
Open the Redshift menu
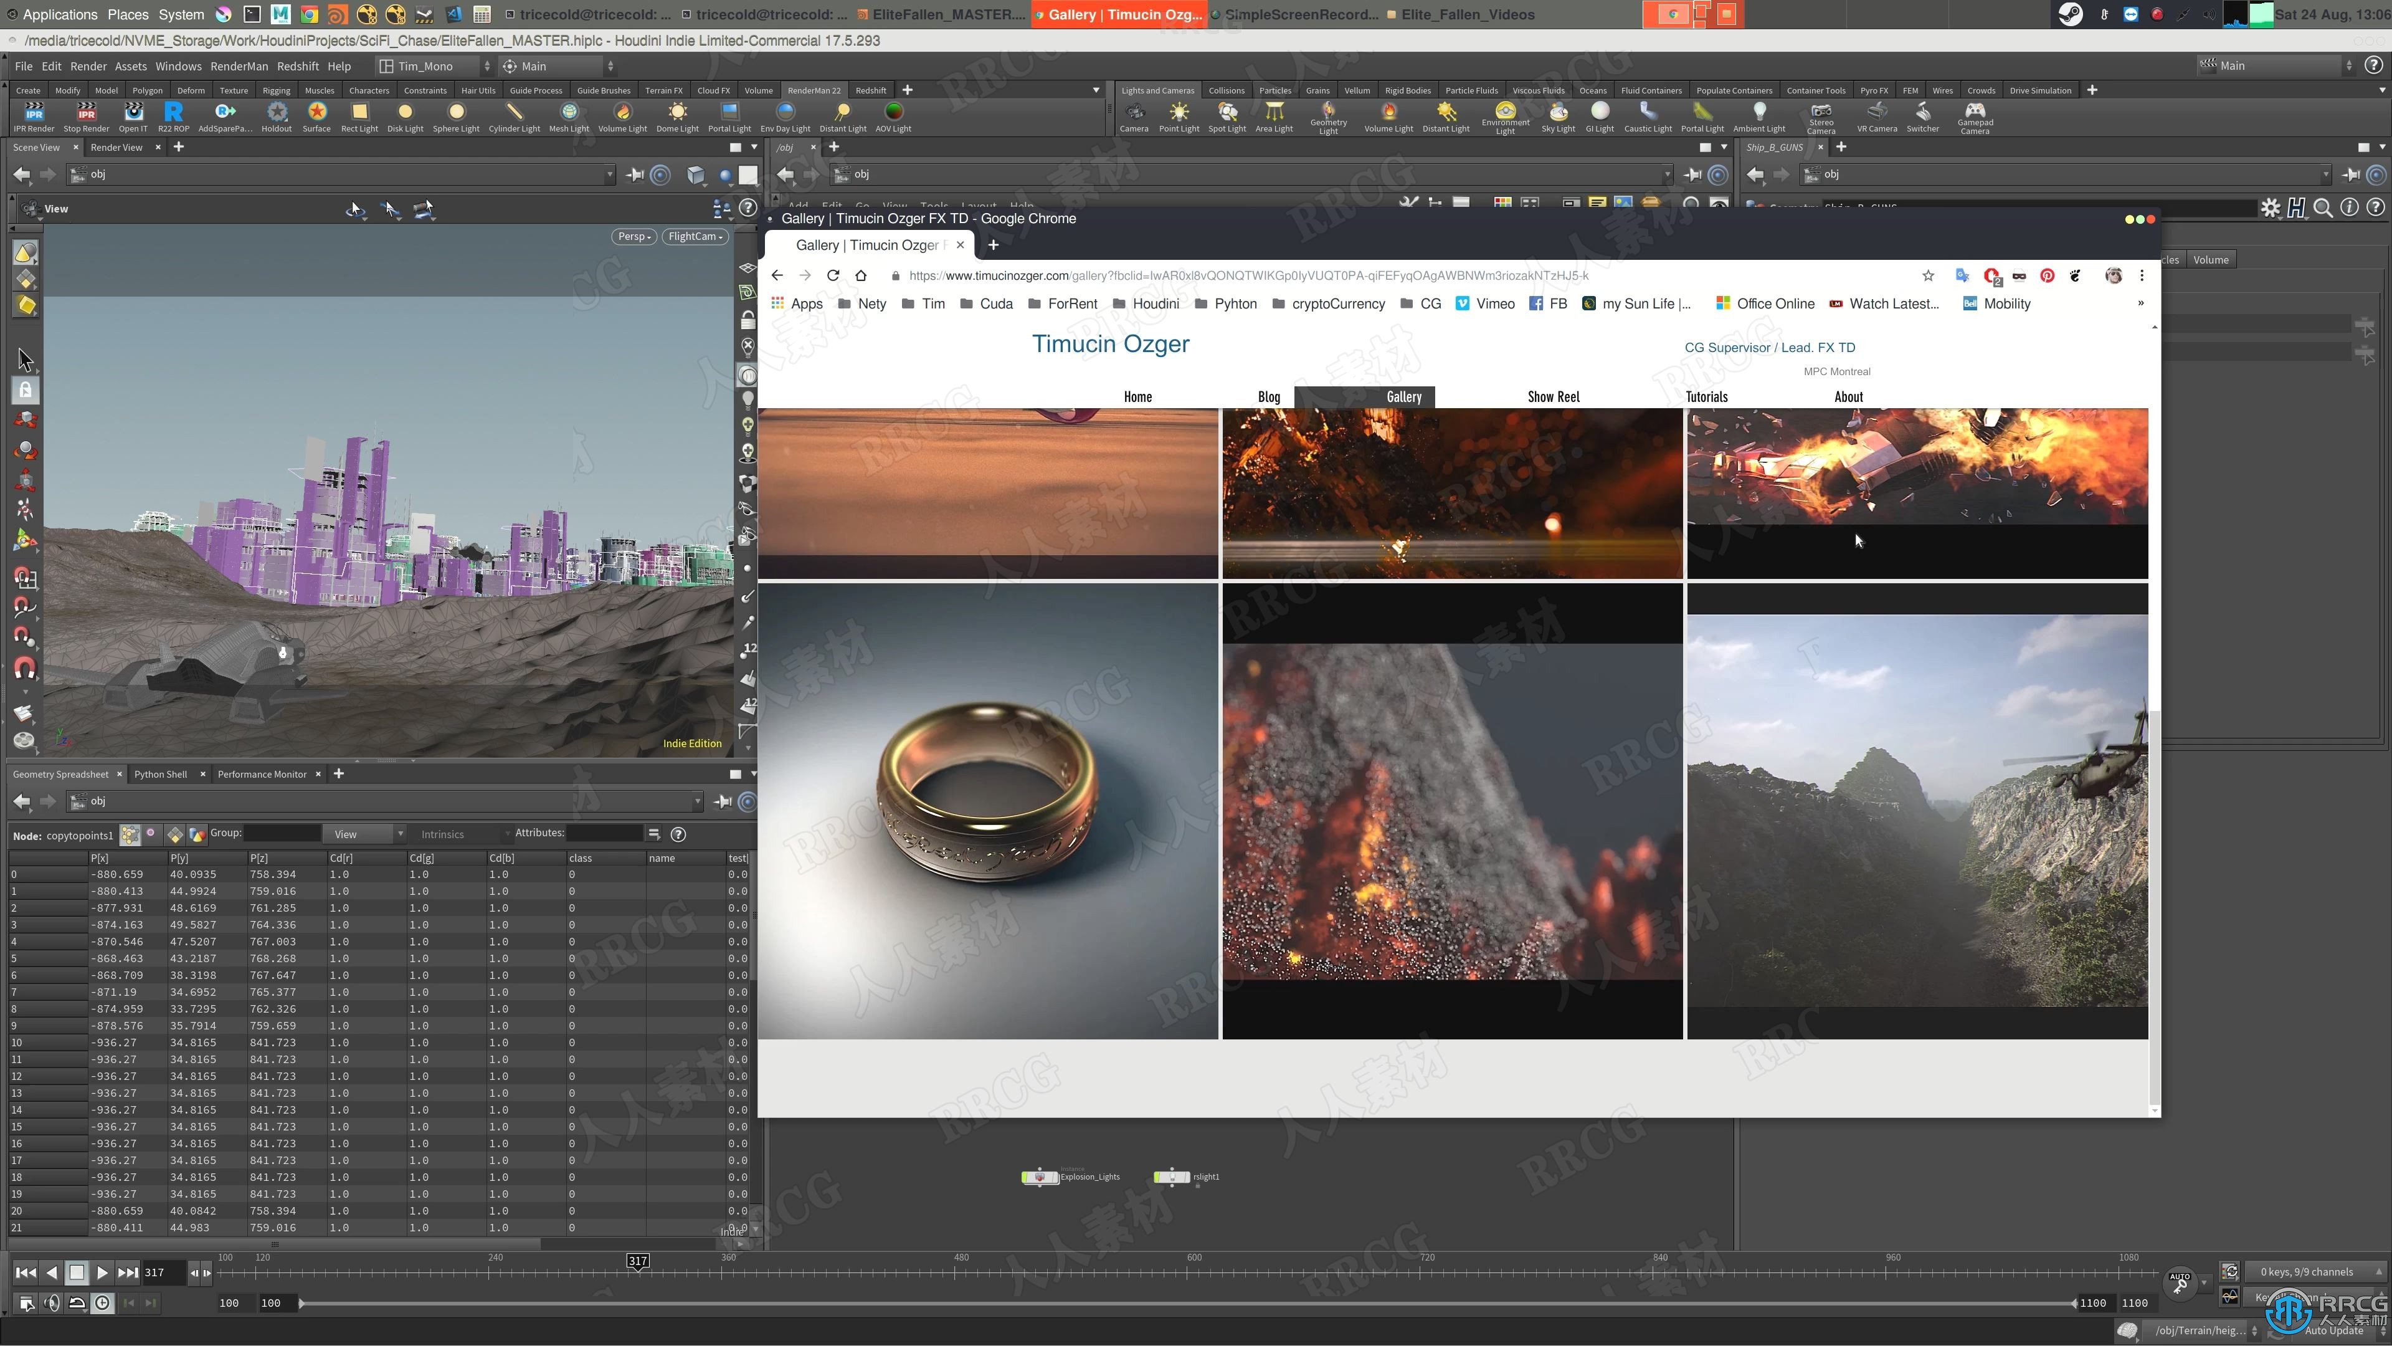tap(297, 66)
